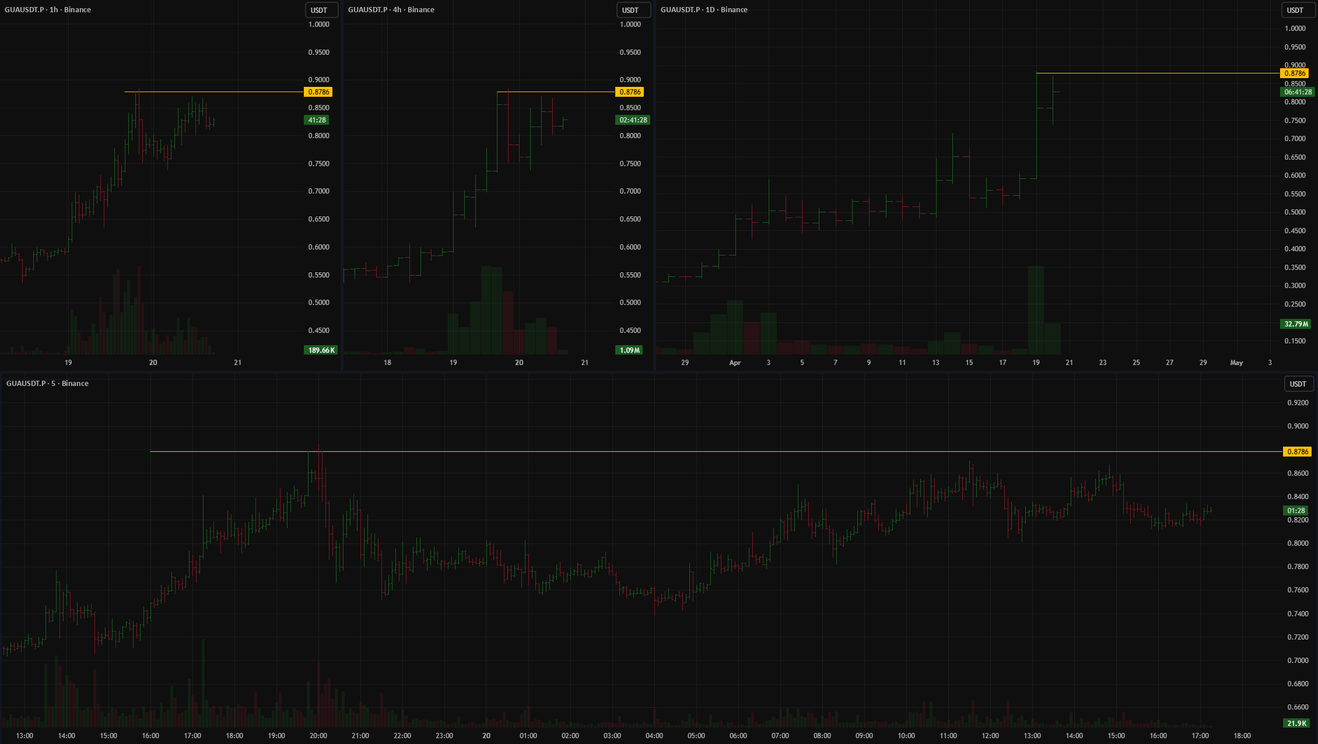Click the 41:28 countdown label on the 1h chart
This screenshot has width=1318, height=744.
pyautogui.click(x=317, y=120)
